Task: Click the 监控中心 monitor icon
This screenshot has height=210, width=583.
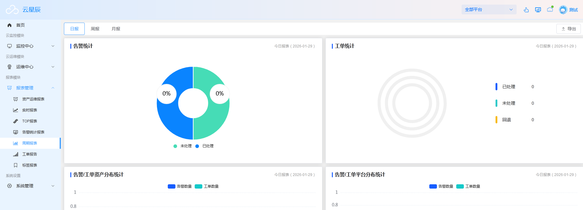Action: 9,46
